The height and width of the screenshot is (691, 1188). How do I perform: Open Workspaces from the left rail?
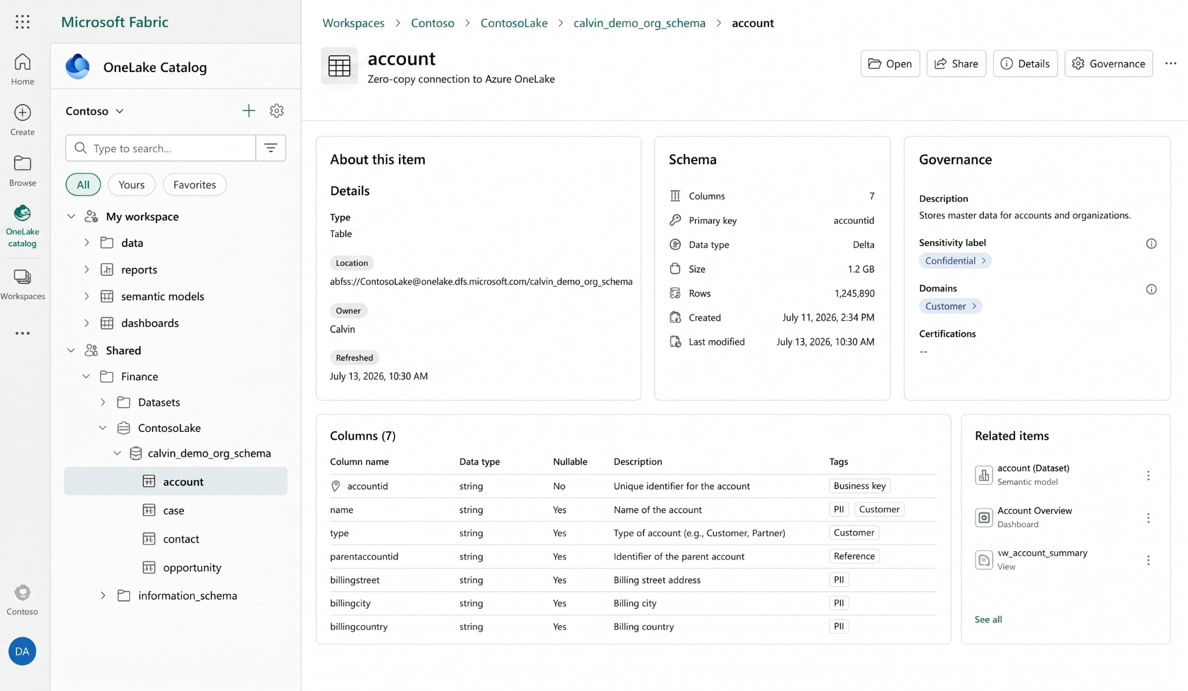[x=22, y=284]
